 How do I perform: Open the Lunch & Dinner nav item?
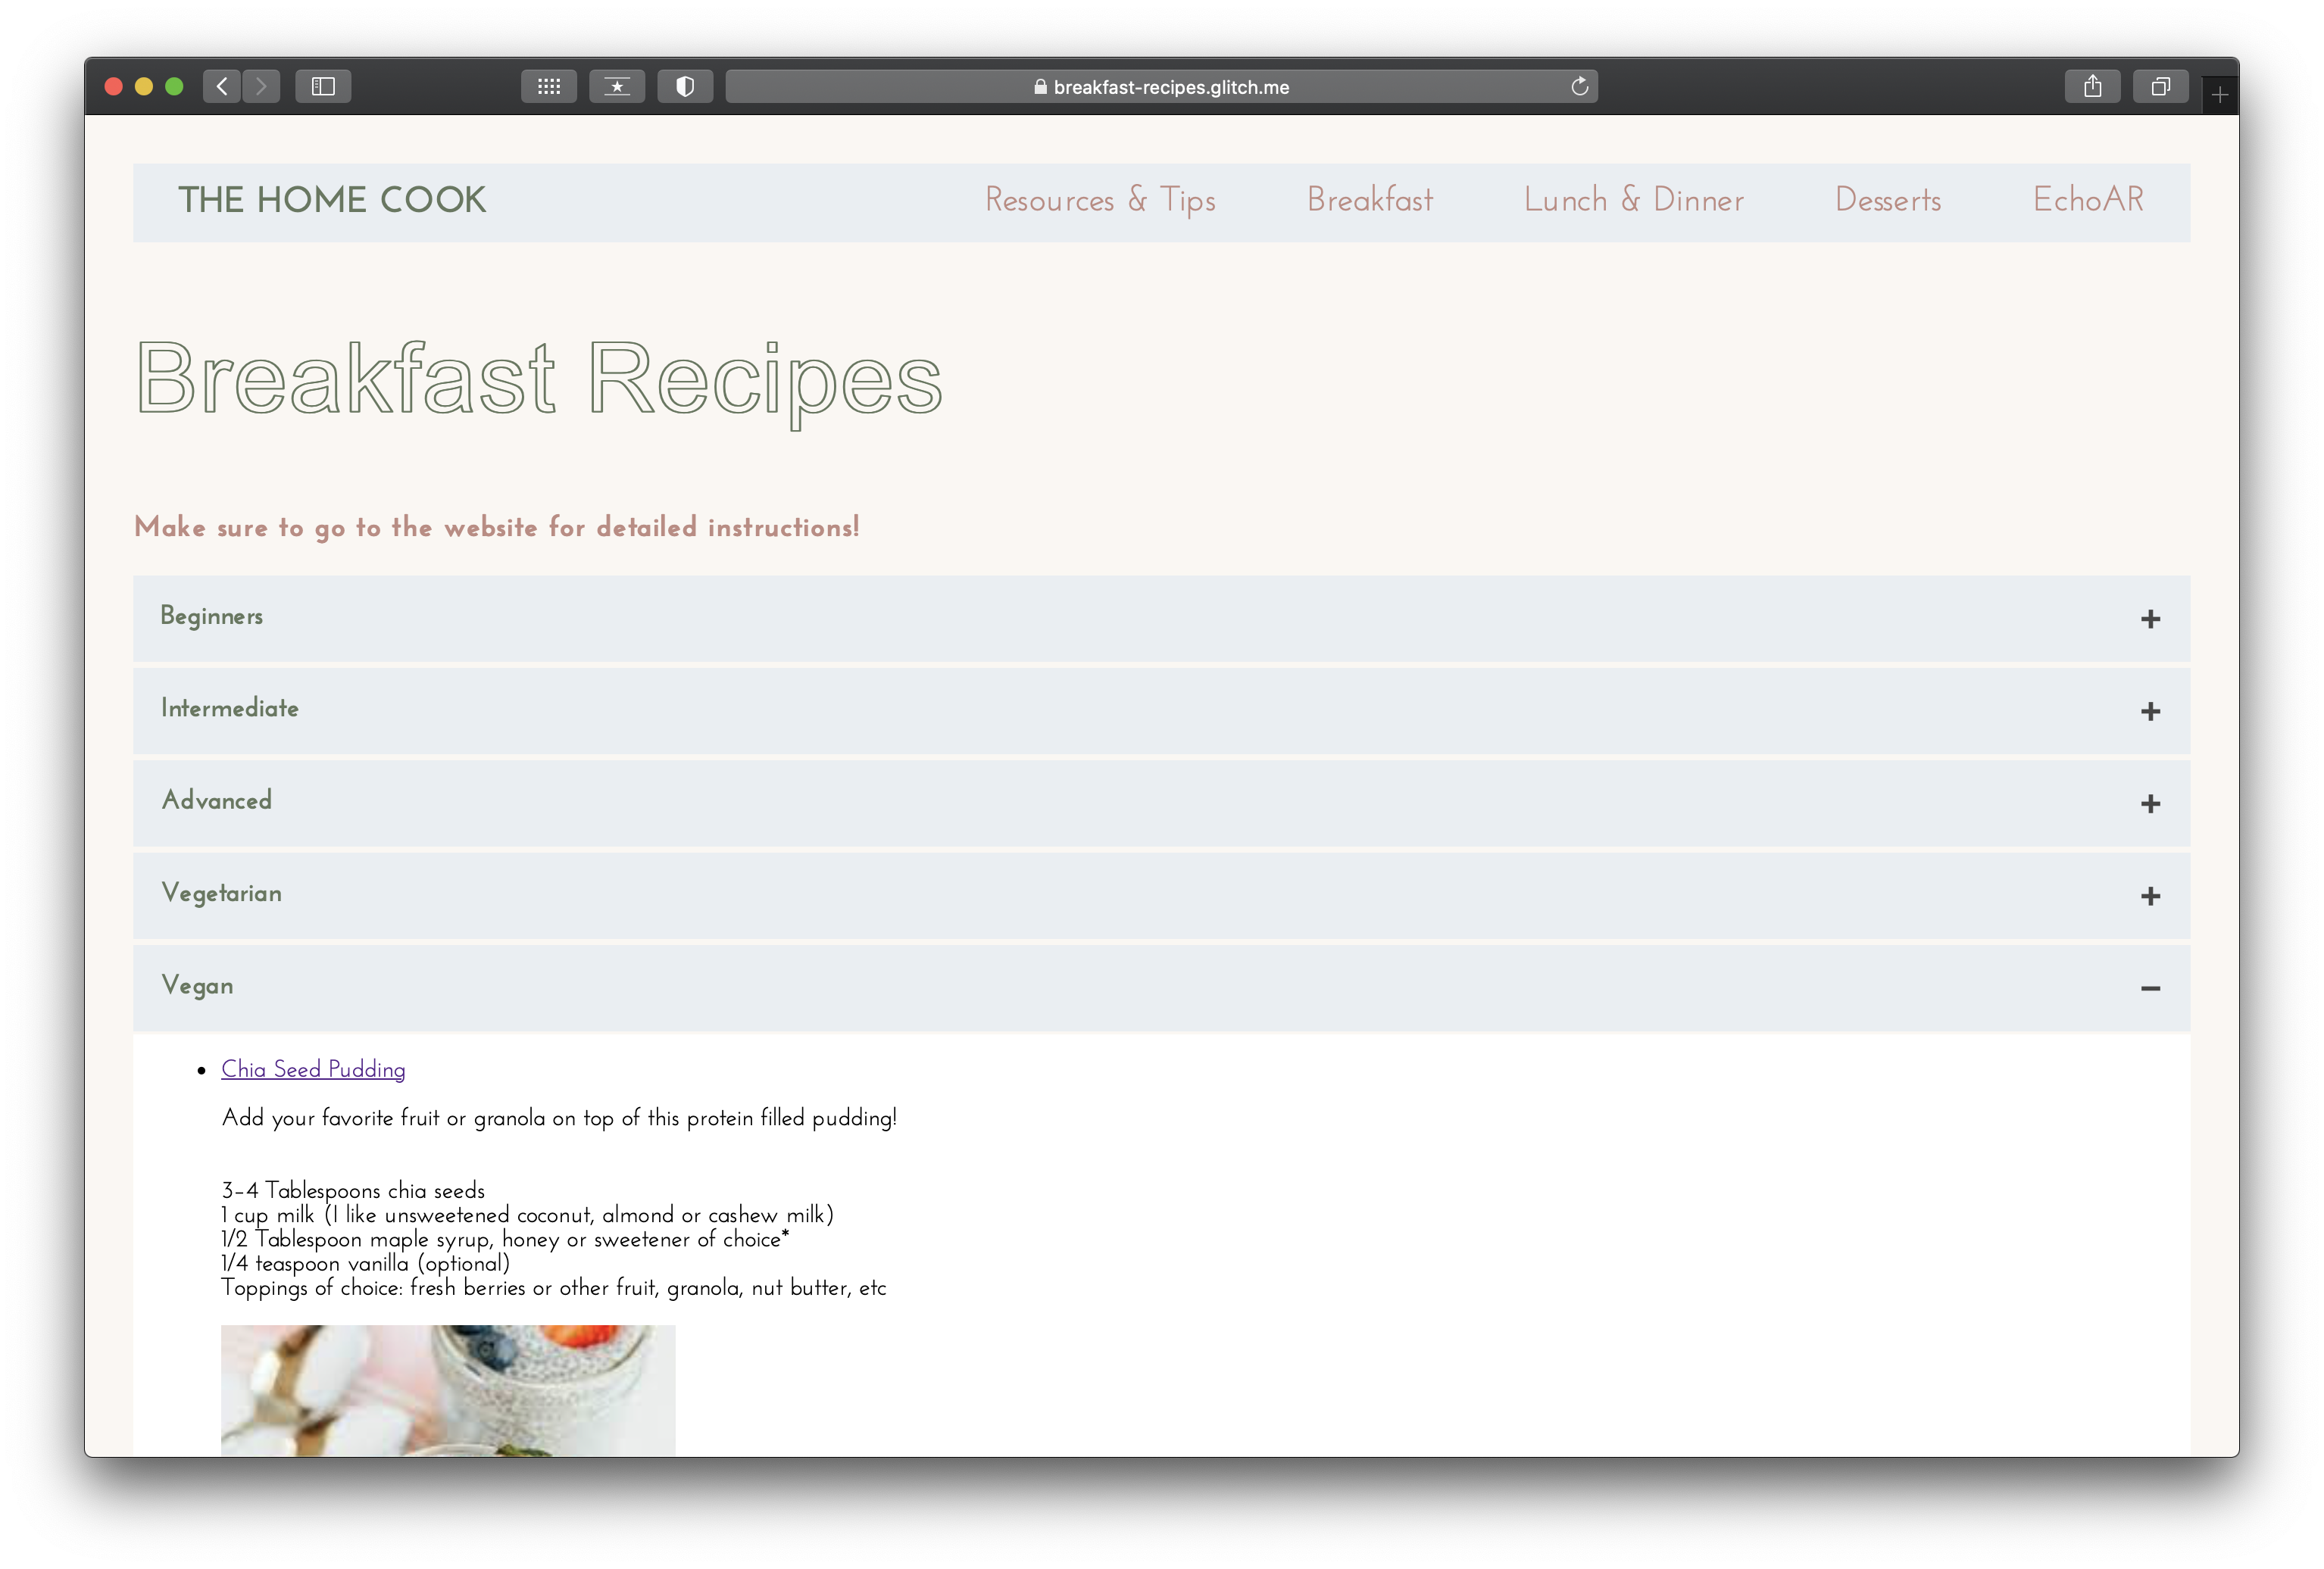coord(1633,200)
